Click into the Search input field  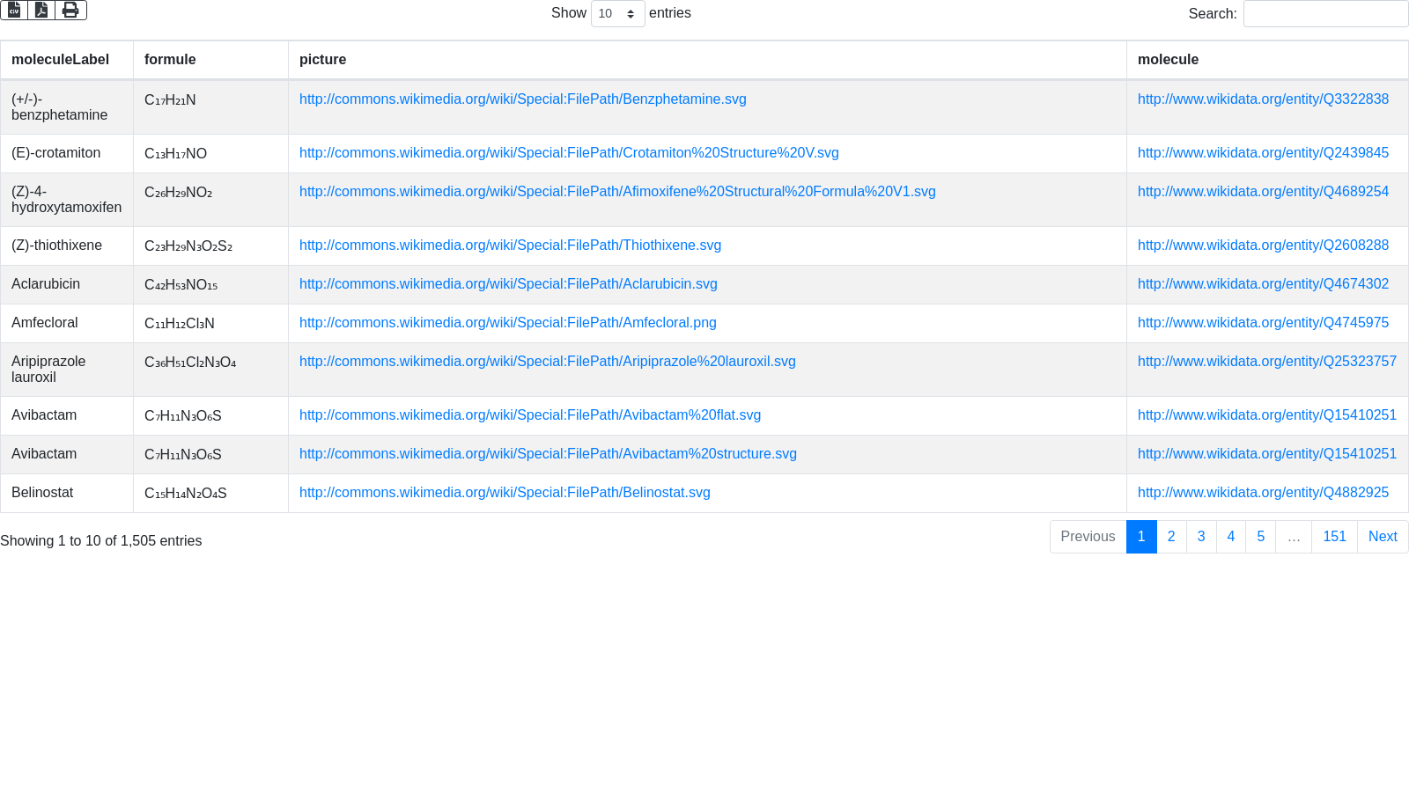click(x=1324, y=14)
